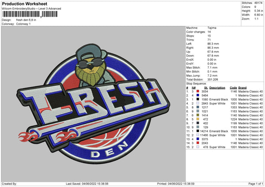Click the 'Production Worksheet' heading
The image size is (265, 187).
pos(25,4)
